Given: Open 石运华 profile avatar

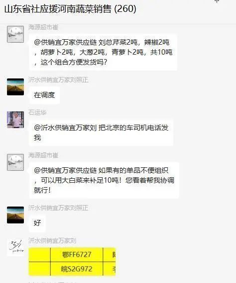Looking at the screenshot, I should coord(15,120).
